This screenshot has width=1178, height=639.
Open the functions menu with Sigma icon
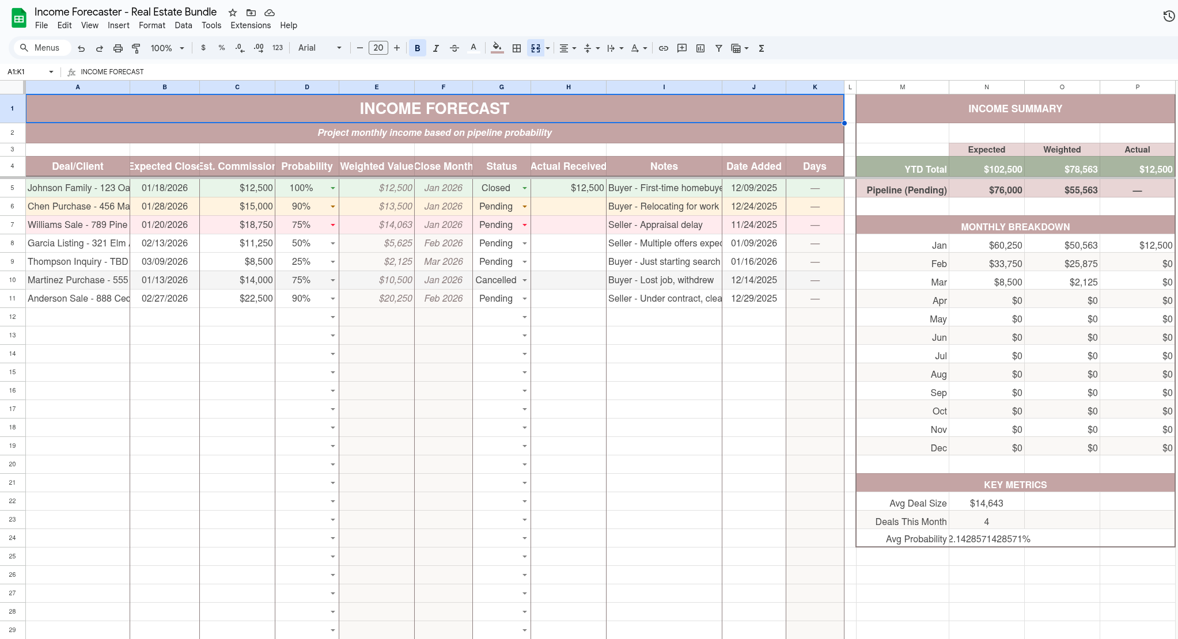point(760,48)
